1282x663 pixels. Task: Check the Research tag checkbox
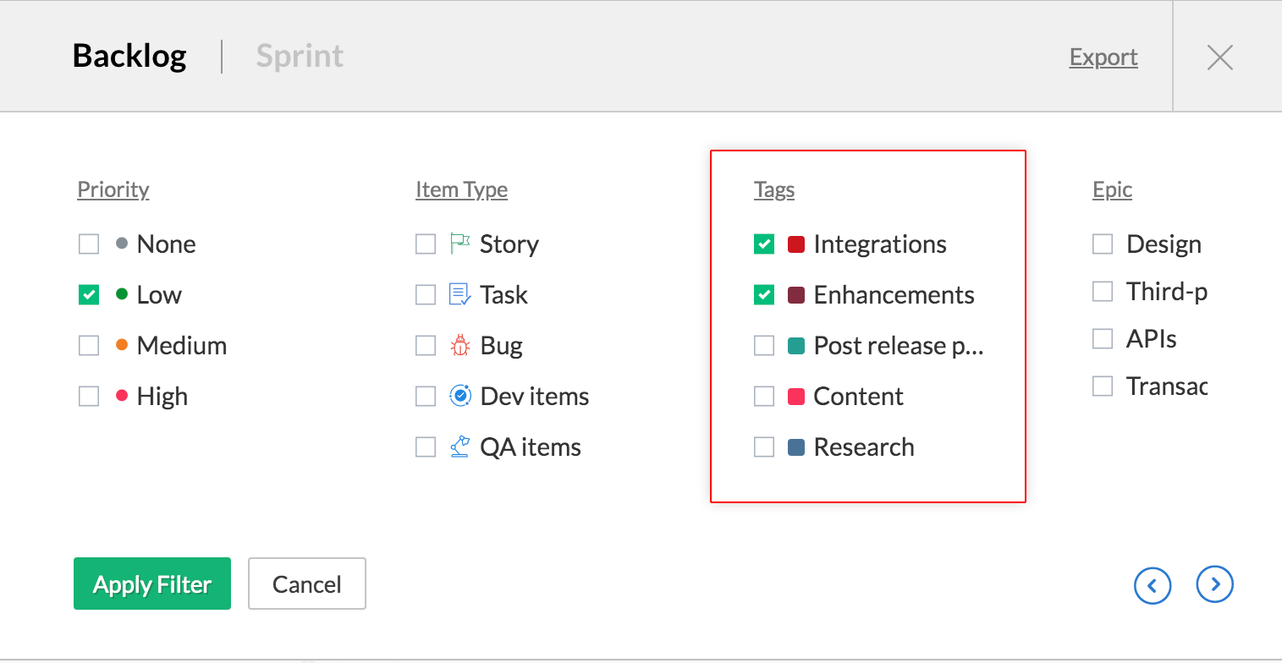[x=764, y=447]
